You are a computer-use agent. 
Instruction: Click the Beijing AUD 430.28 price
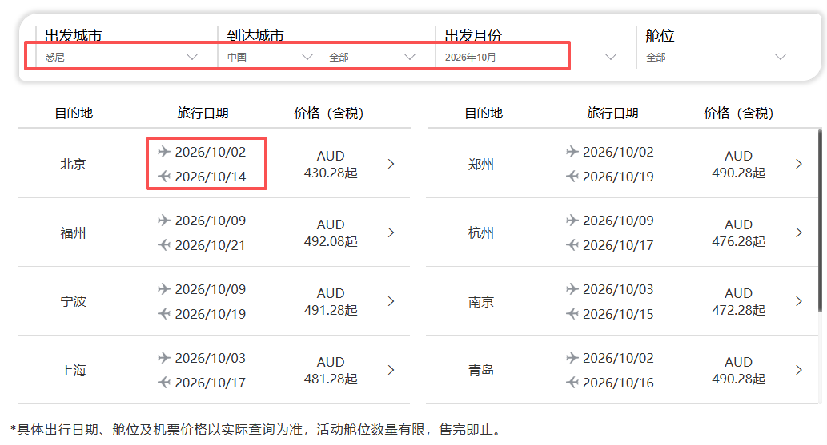(331, 164)
